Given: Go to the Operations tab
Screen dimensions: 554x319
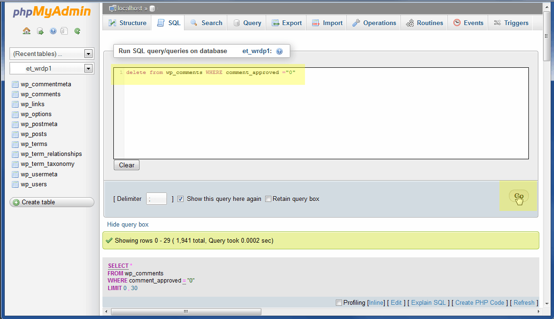Looking at the screenshot, I should tap(374, 23).
